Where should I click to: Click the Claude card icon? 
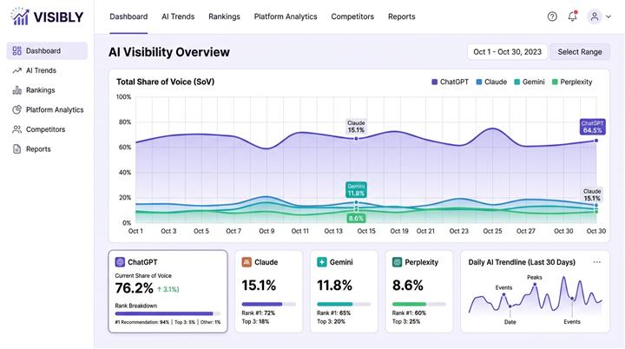point(247,262)
